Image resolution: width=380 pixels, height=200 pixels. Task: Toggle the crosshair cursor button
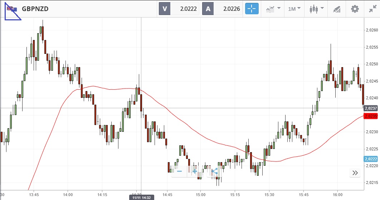pyautogui.click(x=252, y=9)
